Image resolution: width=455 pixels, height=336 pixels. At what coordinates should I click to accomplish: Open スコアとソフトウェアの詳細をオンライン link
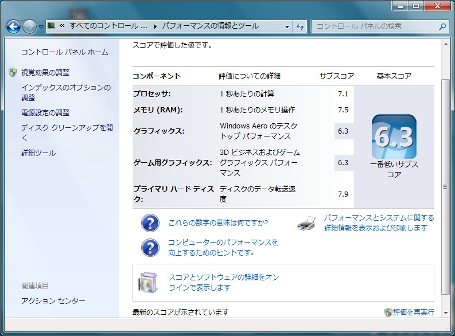pyautogui.click(x=223, y=282)
